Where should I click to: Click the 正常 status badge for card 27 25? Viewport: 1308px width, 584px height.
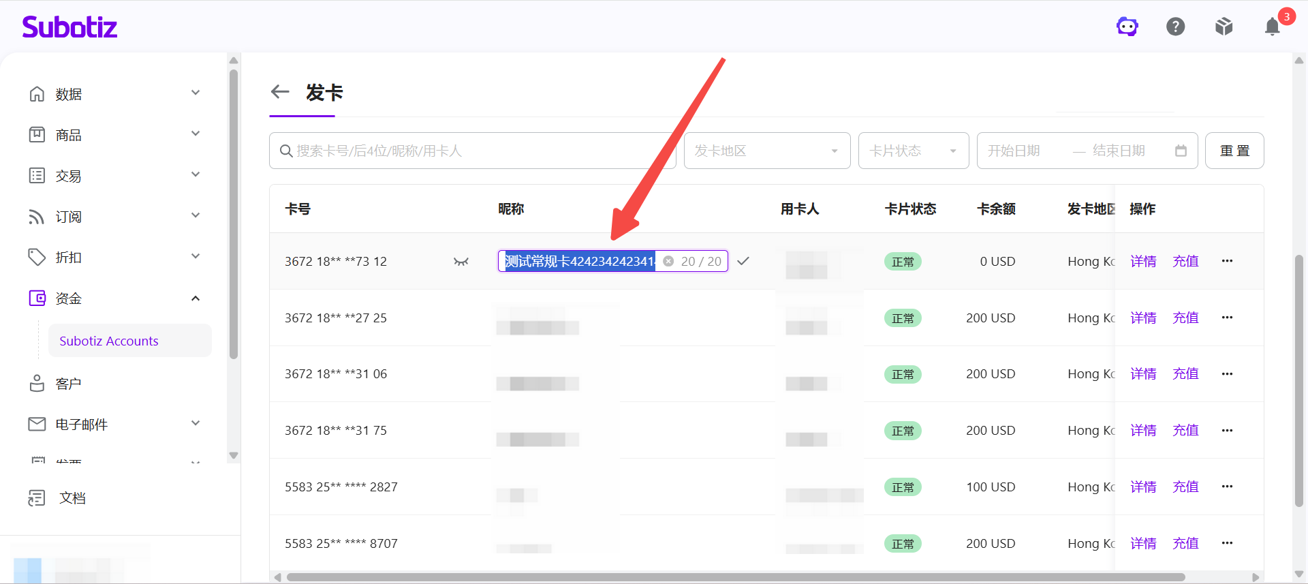pos(903,318)
